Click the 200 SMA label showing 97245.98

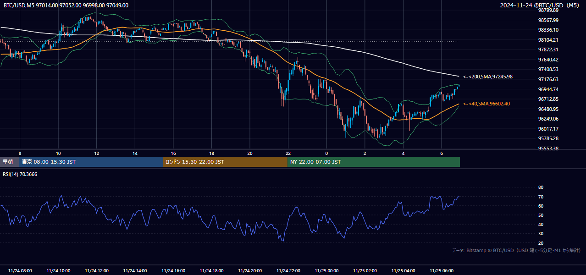[x=487, y=77]
